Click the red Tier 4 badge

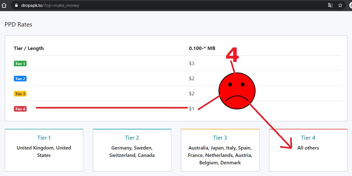point(20,109)
